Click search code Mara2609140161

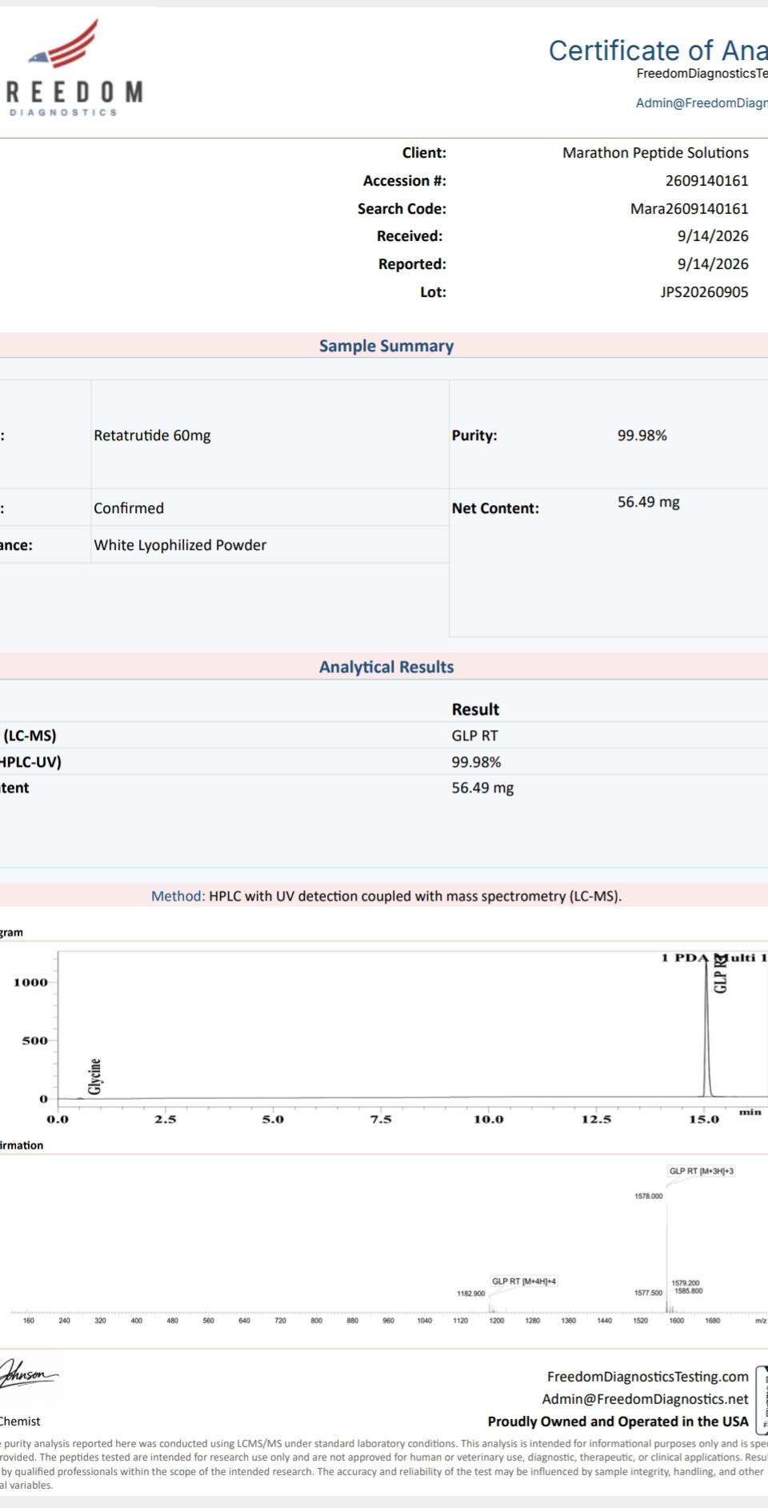pyautogui.click(x=690, y=209)
